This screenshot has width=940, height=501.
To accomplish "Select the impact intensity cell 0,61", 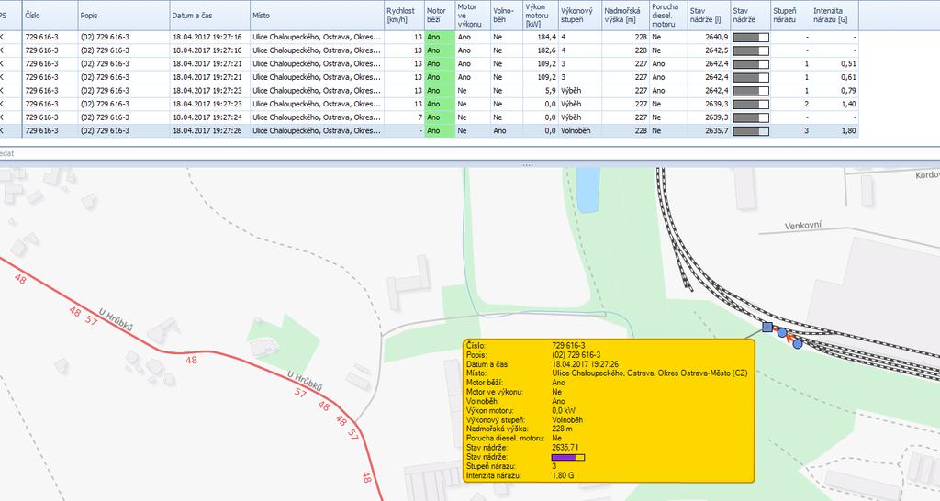I will coord(834,77).
